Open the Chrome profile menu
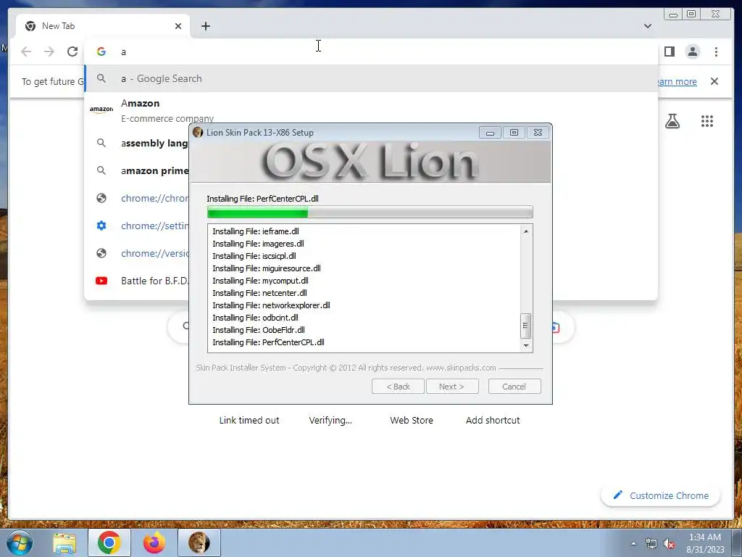This screenshot has height=557, width=742. pyautogui.click(x=692, y=51)
